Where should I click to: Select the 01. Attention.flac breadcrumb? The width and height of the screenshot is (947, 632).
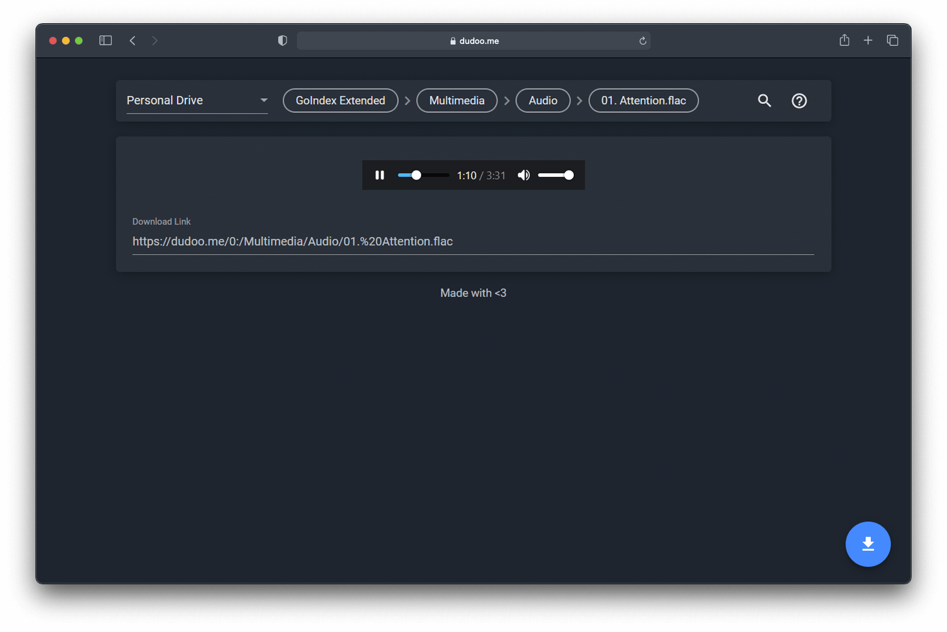[643, 101]
